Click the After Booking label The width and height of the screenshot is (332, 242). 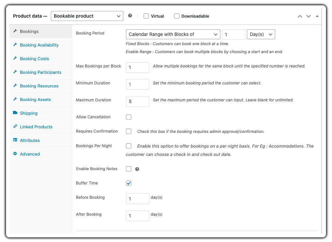89,214
